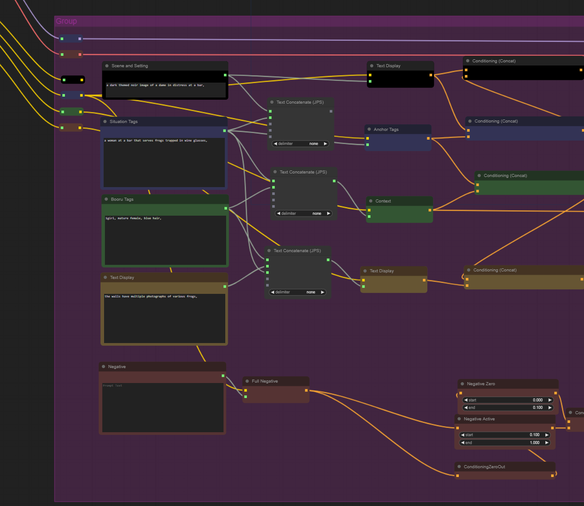Click the Negative Active start value field

505,435
